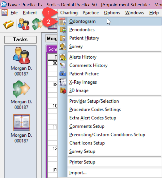Open the Practice menu
Viewport: 162px width, 178px height.
coord(91,13)
